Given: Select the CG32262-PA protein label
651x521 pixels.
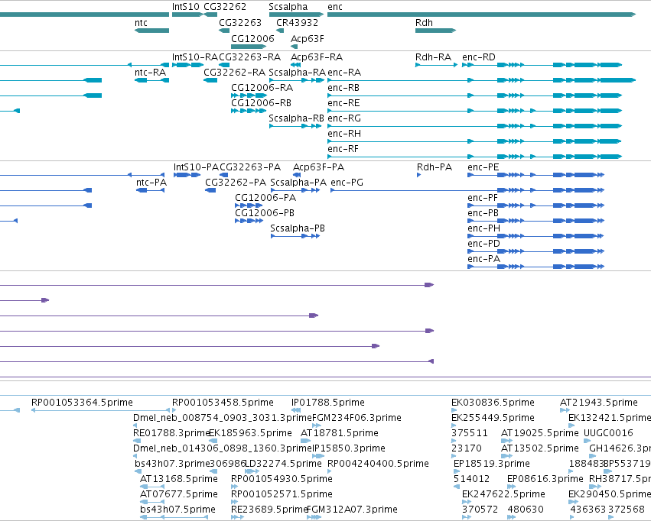Looking at the screenshot, I should pos(236,183).
